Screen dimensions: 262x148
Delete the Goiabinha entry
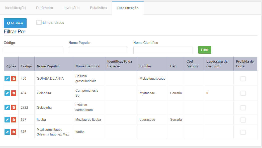click(14, 107)
